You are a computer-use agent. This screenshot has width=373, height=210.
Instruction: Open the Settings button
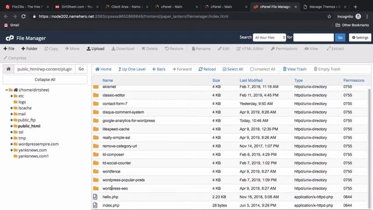(x=360, y=37)
